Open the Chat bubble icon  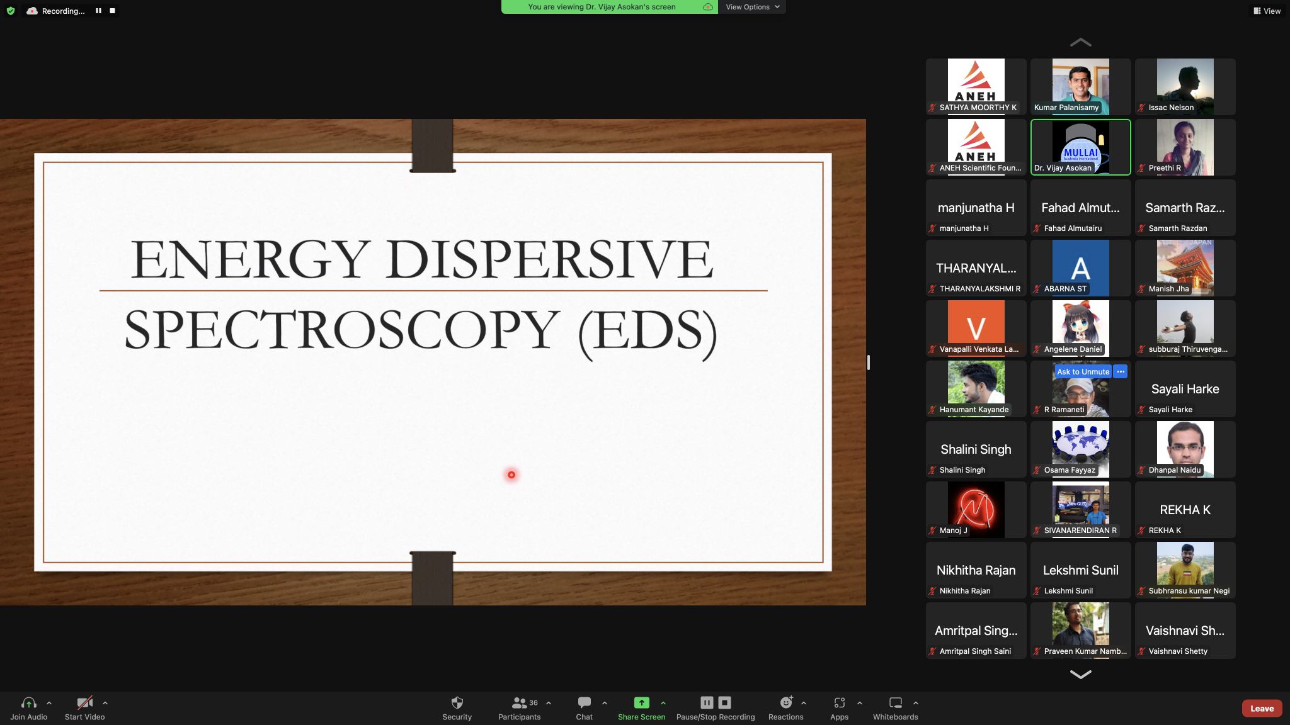click(x=584, y=703)
